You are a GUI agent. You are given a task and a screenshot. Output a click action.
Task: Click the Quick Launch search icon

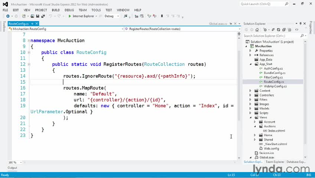287,4
